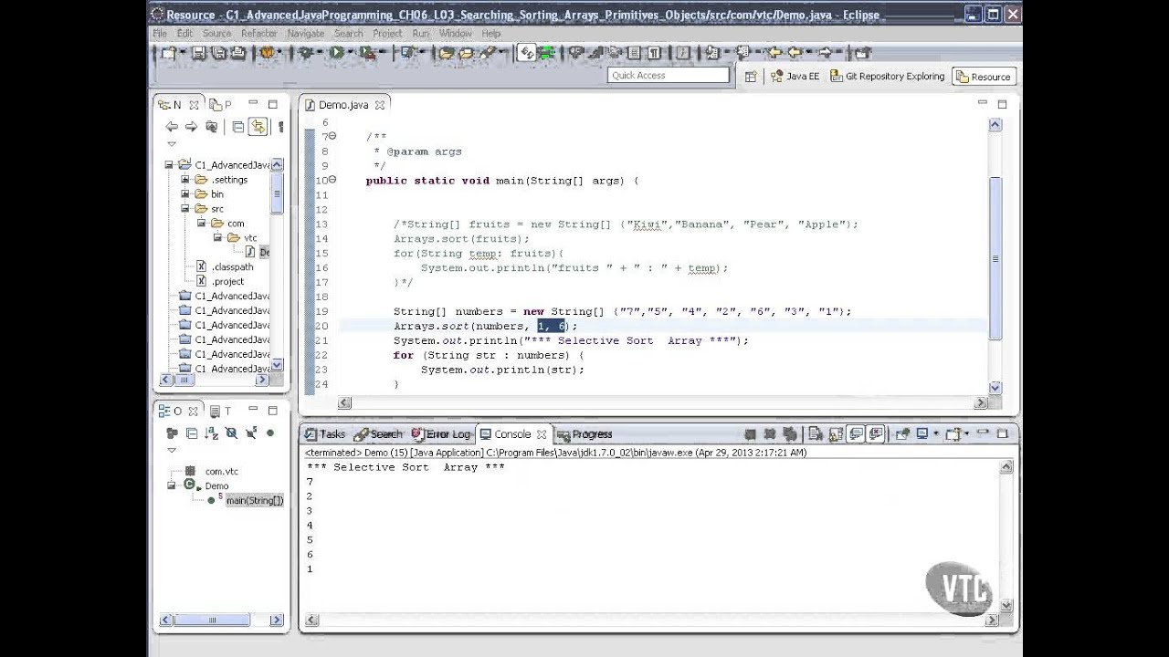This screenshot has height=657, width=1169.
Task: Click Forward navigation arrow in main toolbar
Action: [825, 53]
